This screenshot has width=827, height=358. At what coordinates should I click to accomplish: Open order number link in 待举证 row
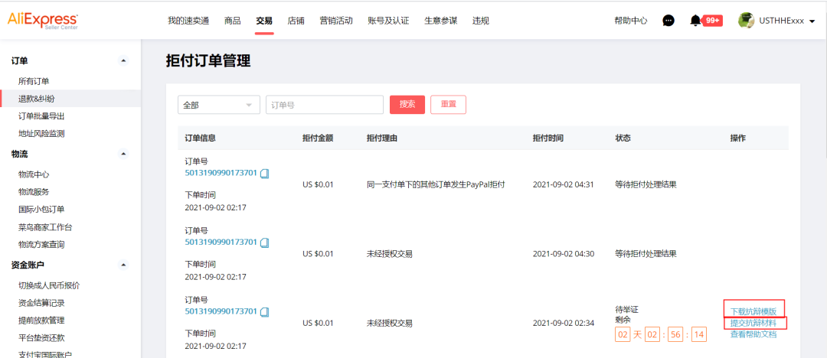(x=221, y=311)
